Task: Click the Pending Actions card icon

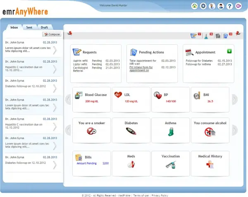Action: [134, 52]
